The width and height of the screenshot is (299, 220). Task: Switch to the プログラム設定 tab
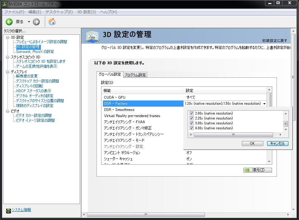[135, 75]
